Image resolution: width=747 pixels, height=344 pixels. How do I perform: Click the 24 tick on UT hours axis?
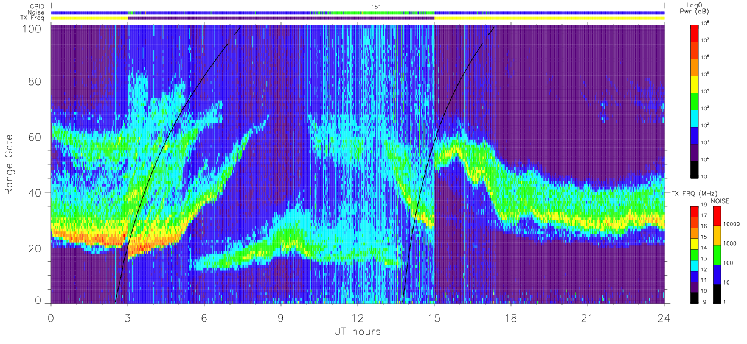coord(664,317)
